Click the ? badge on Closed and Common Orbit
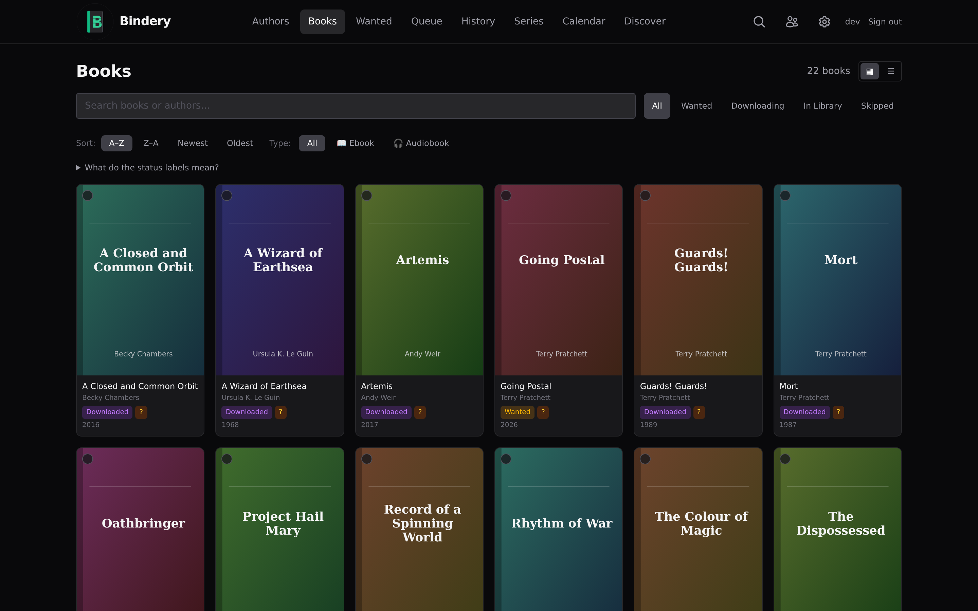 (141, 412)
